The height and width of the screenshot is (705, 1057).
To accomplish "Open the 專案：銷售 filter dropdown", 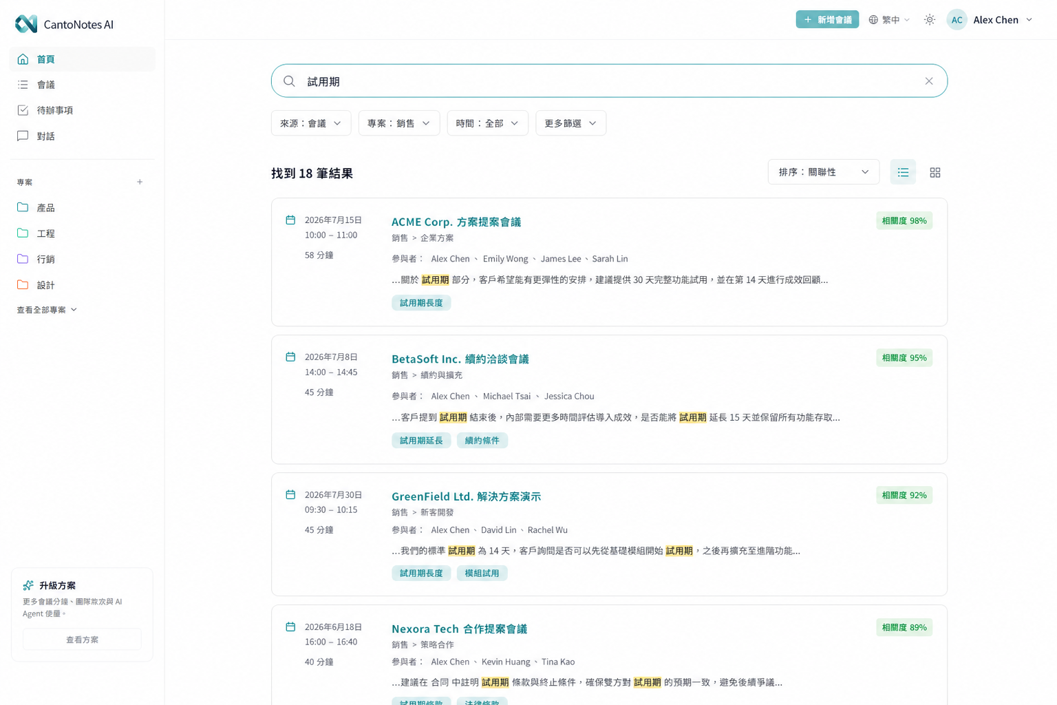I will (399, 123).
